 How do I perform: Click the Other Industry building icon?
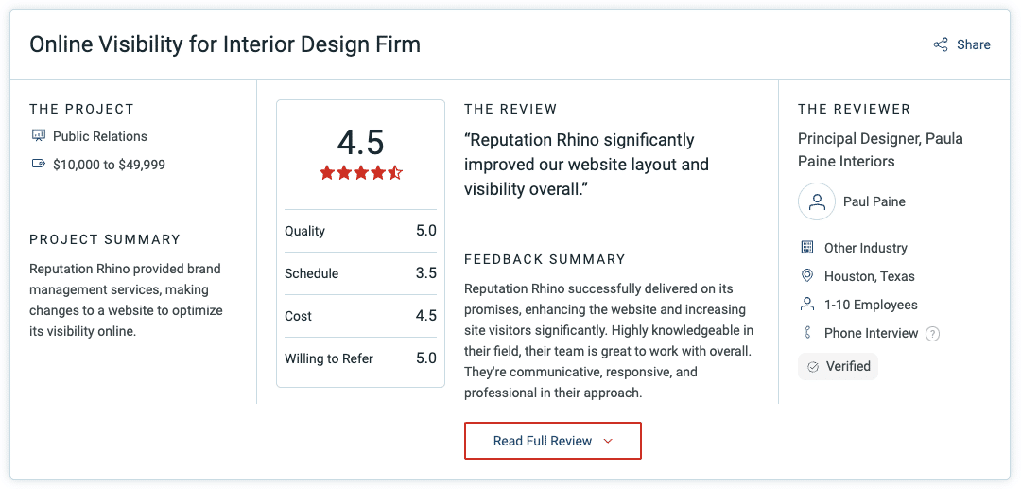point(807,248)
